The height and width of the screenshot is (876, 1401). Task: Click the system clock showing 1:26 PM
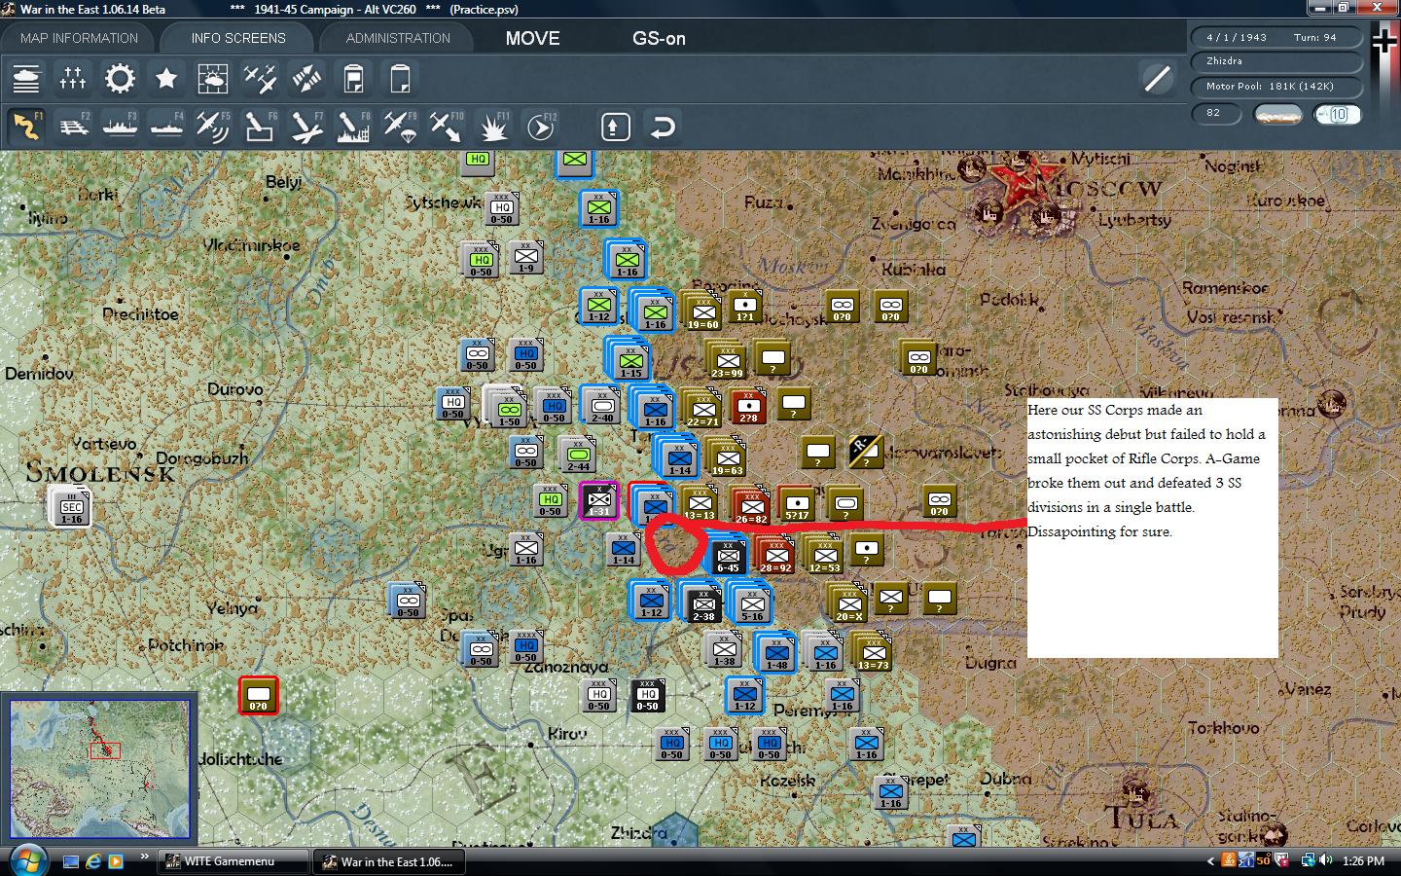coord(1362,861)
